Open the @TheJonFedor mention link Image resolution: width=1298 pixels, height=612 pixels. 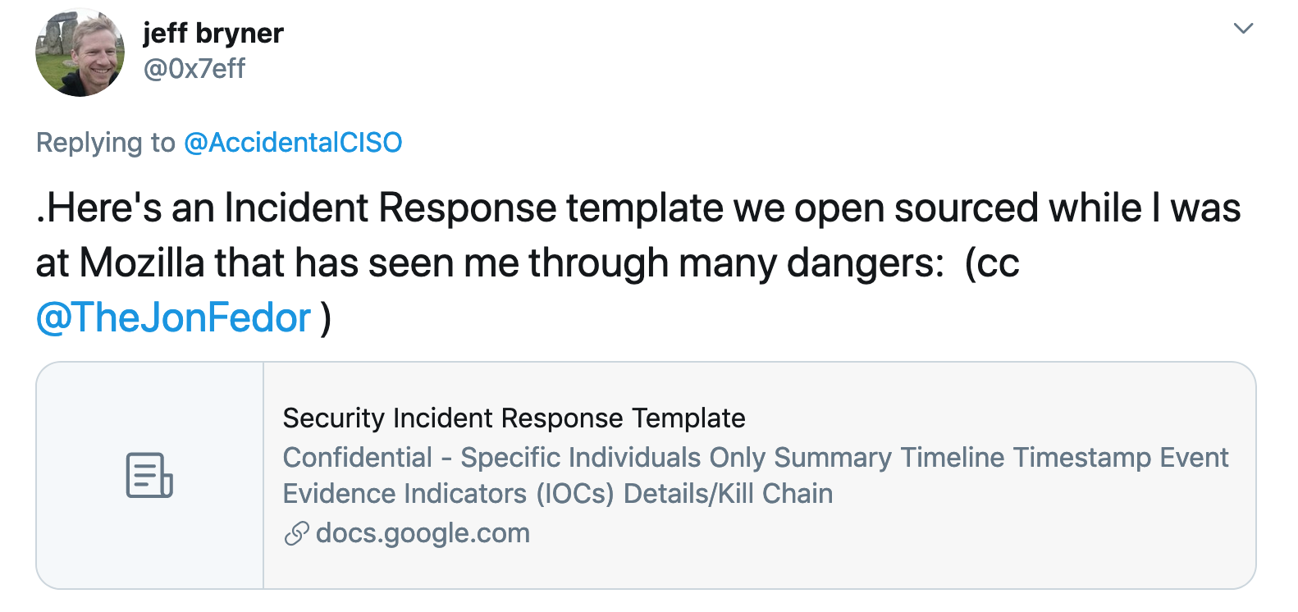pyautogui.click(x=173, y=318)
